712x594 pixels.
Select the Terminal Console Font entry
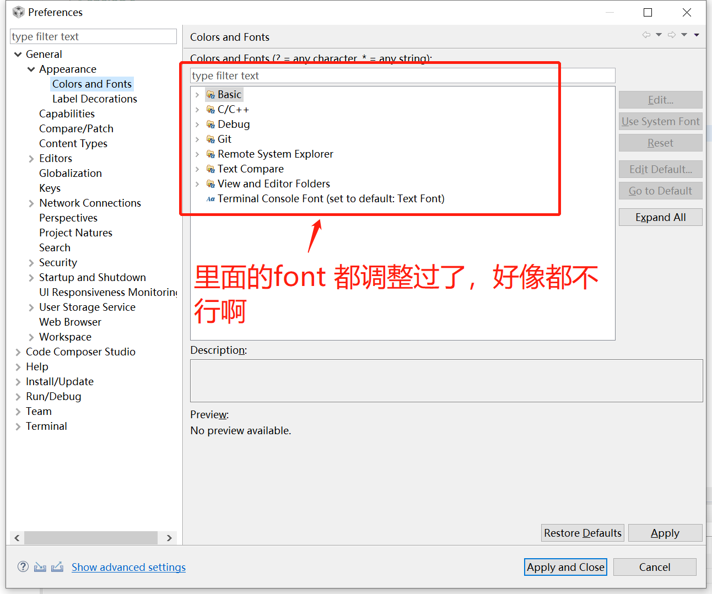tap(331, 199)
